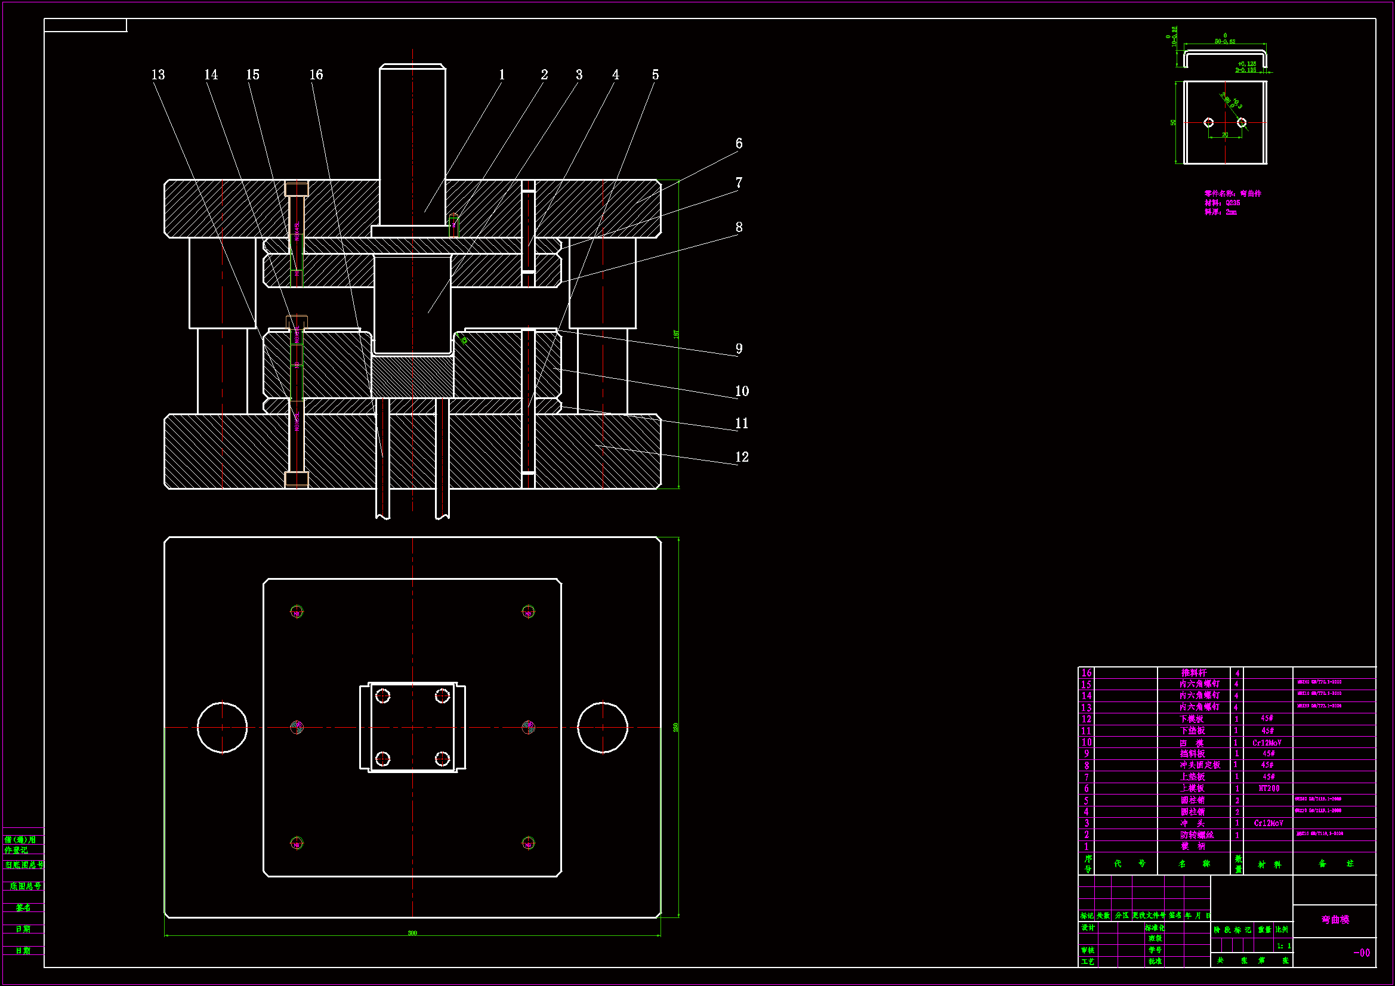Click the -00 drawing number text
Viewport: 1395px width, 986px height.
(1362, 953)
